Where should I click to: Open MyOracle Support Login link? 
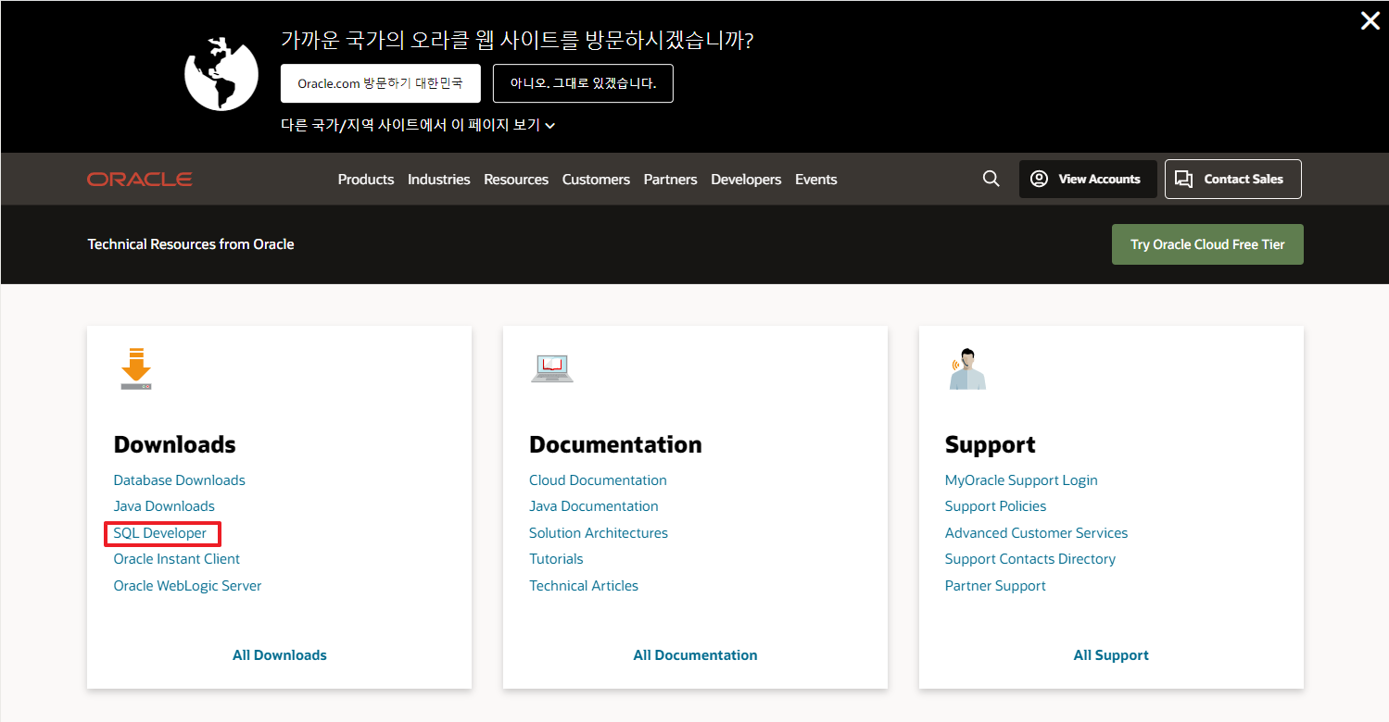click(1021, 480)
